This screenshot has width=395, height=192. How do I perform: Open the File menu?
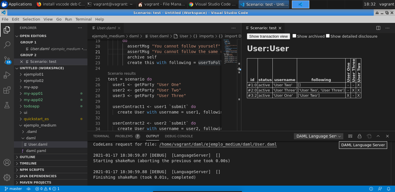click(x=5, y=19)
